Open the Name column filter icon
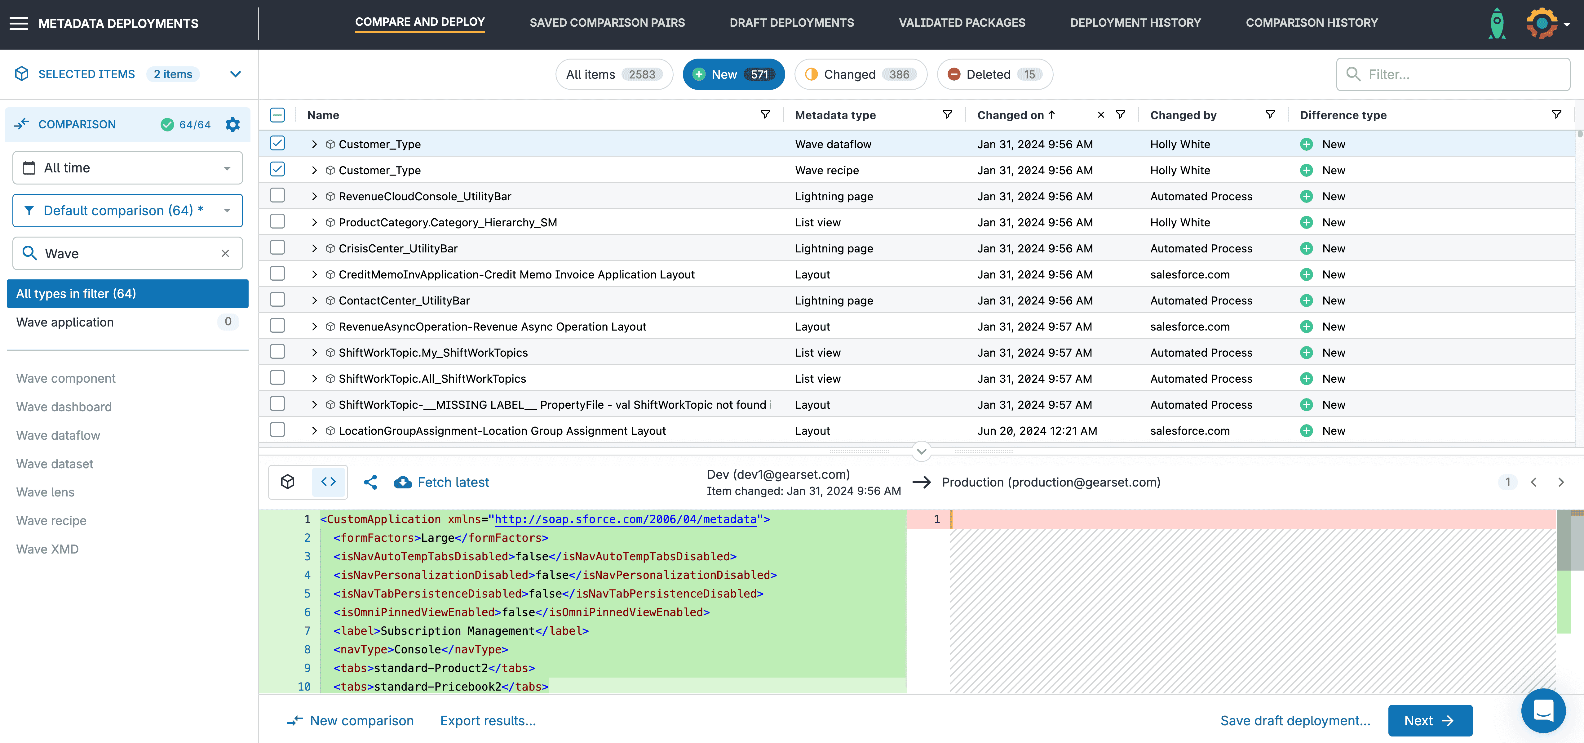 pos(765,115)
